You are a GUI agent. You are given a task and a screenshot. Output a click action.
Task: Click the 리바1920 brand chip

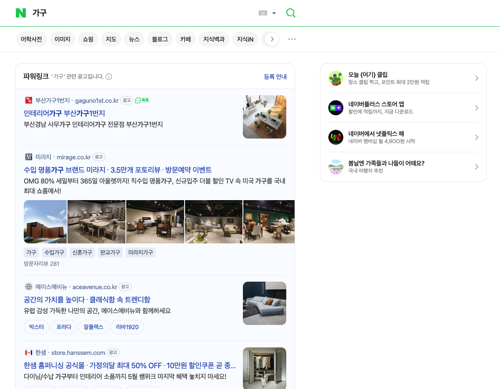pyautogui.click(x=127, y=327)
